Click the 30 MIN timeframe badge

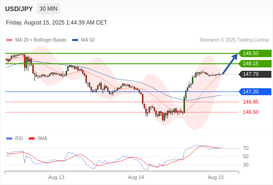[x=49, y=9]
